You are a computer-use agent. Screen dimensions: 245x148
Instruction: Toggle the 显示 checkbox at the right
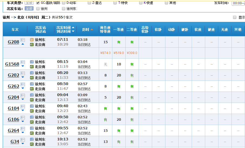pyautogui.click(x=235, y=17)
